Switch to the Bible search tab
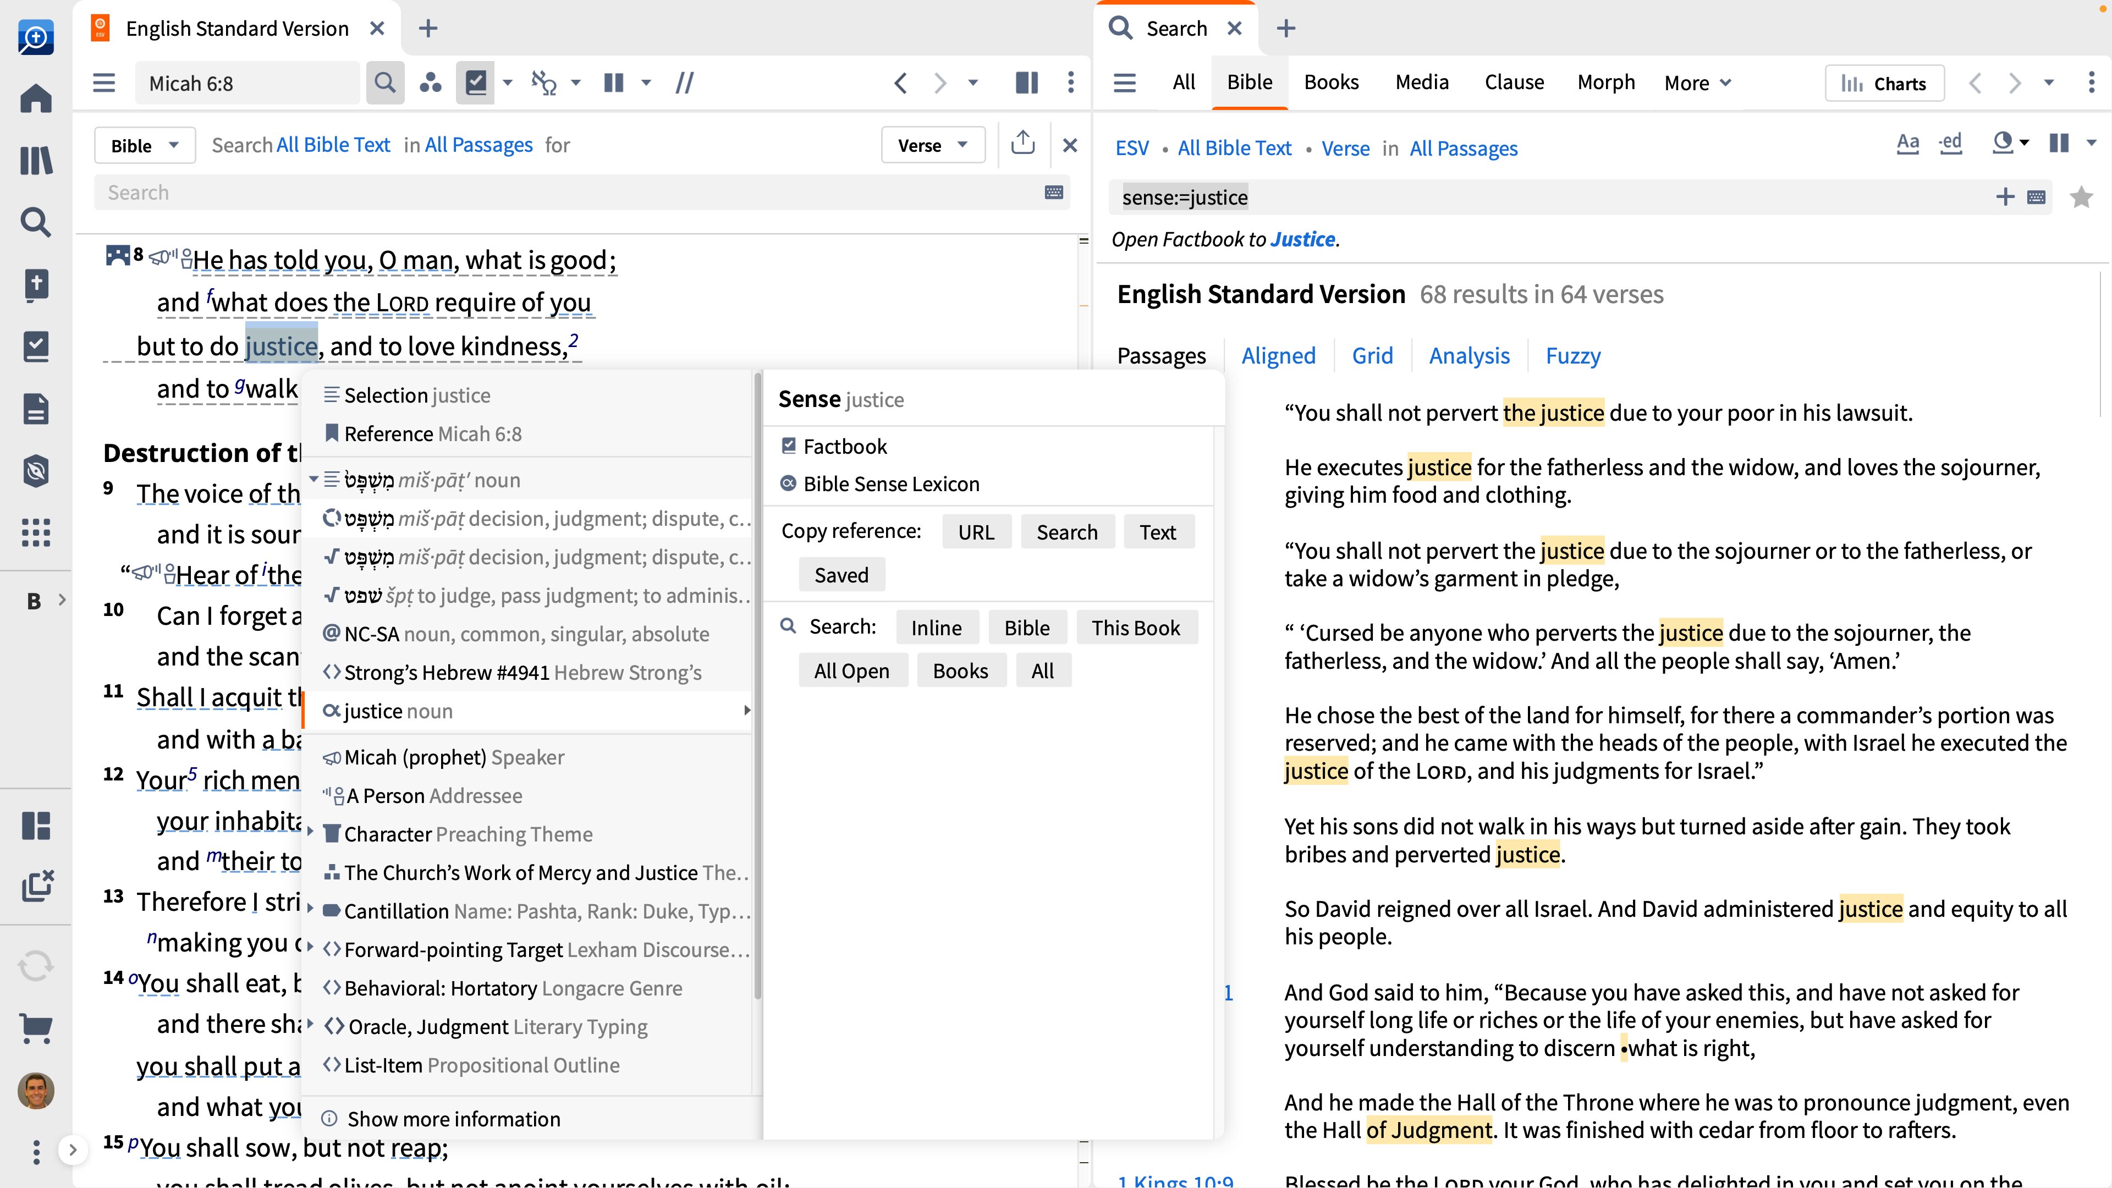Screen dimensions: 2112x1188 (1250, 82)
